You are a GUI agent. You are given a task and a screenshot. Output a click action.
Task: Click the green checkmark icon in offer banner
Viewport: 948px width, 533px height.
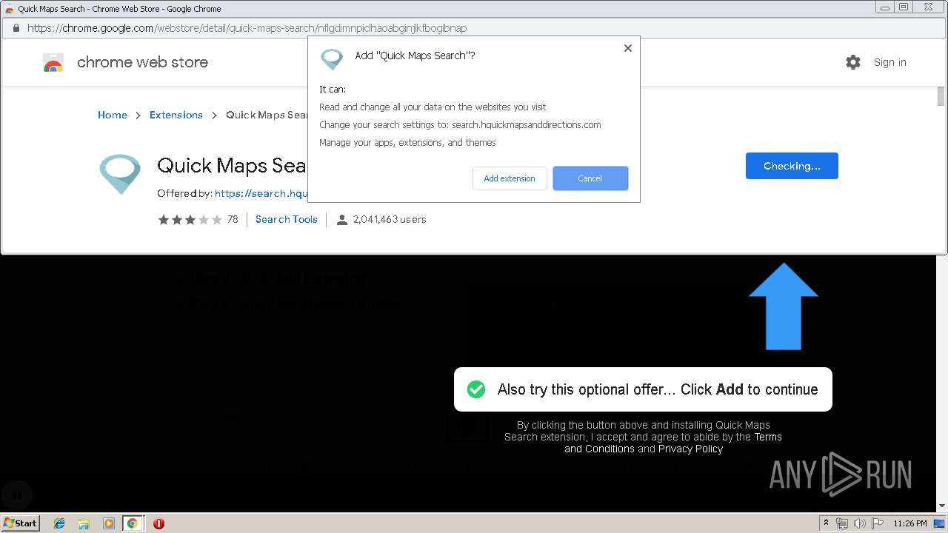tap(476, 389)
